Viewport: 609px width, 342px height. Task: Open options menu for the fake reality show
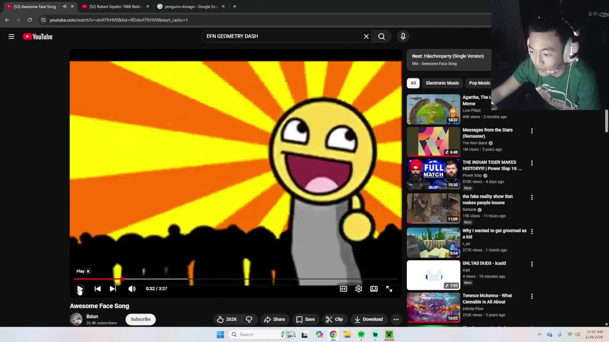coord(532,197)
